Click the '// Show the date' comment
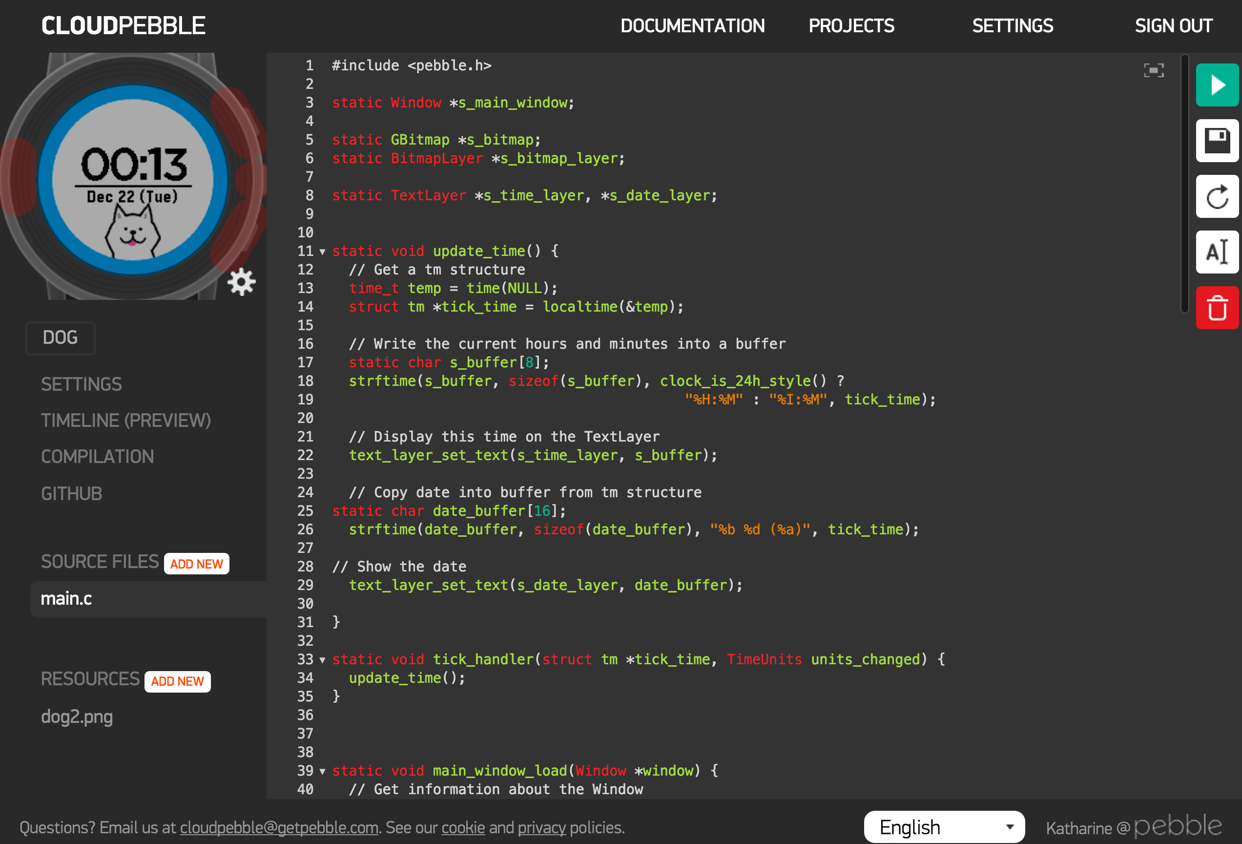1242x844 pixels. pyautogui.click(x=399, y=567)
